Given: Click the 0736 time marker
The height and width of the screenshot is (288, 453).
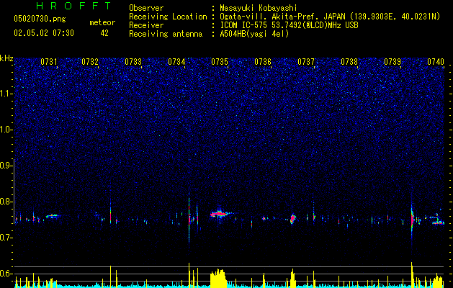Looking at the screenshot, I should click(x=263, y=62).
